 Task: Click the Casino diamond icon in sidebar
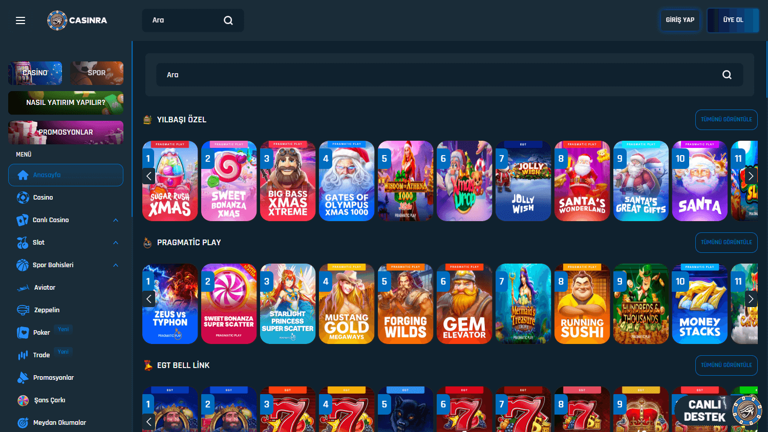tap(23, 197)
